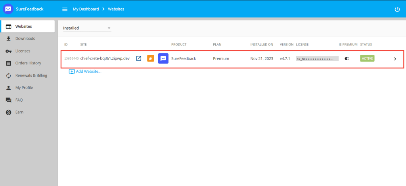Click SureFeedback brand name in header

point(29,9)
